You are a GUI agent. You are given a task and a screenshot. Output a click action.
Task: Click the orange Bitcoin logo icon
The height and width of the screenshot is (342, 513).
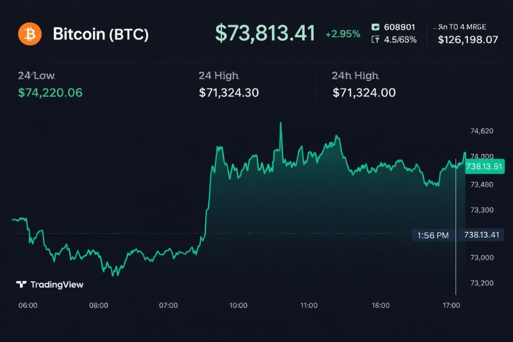(30, 34)
